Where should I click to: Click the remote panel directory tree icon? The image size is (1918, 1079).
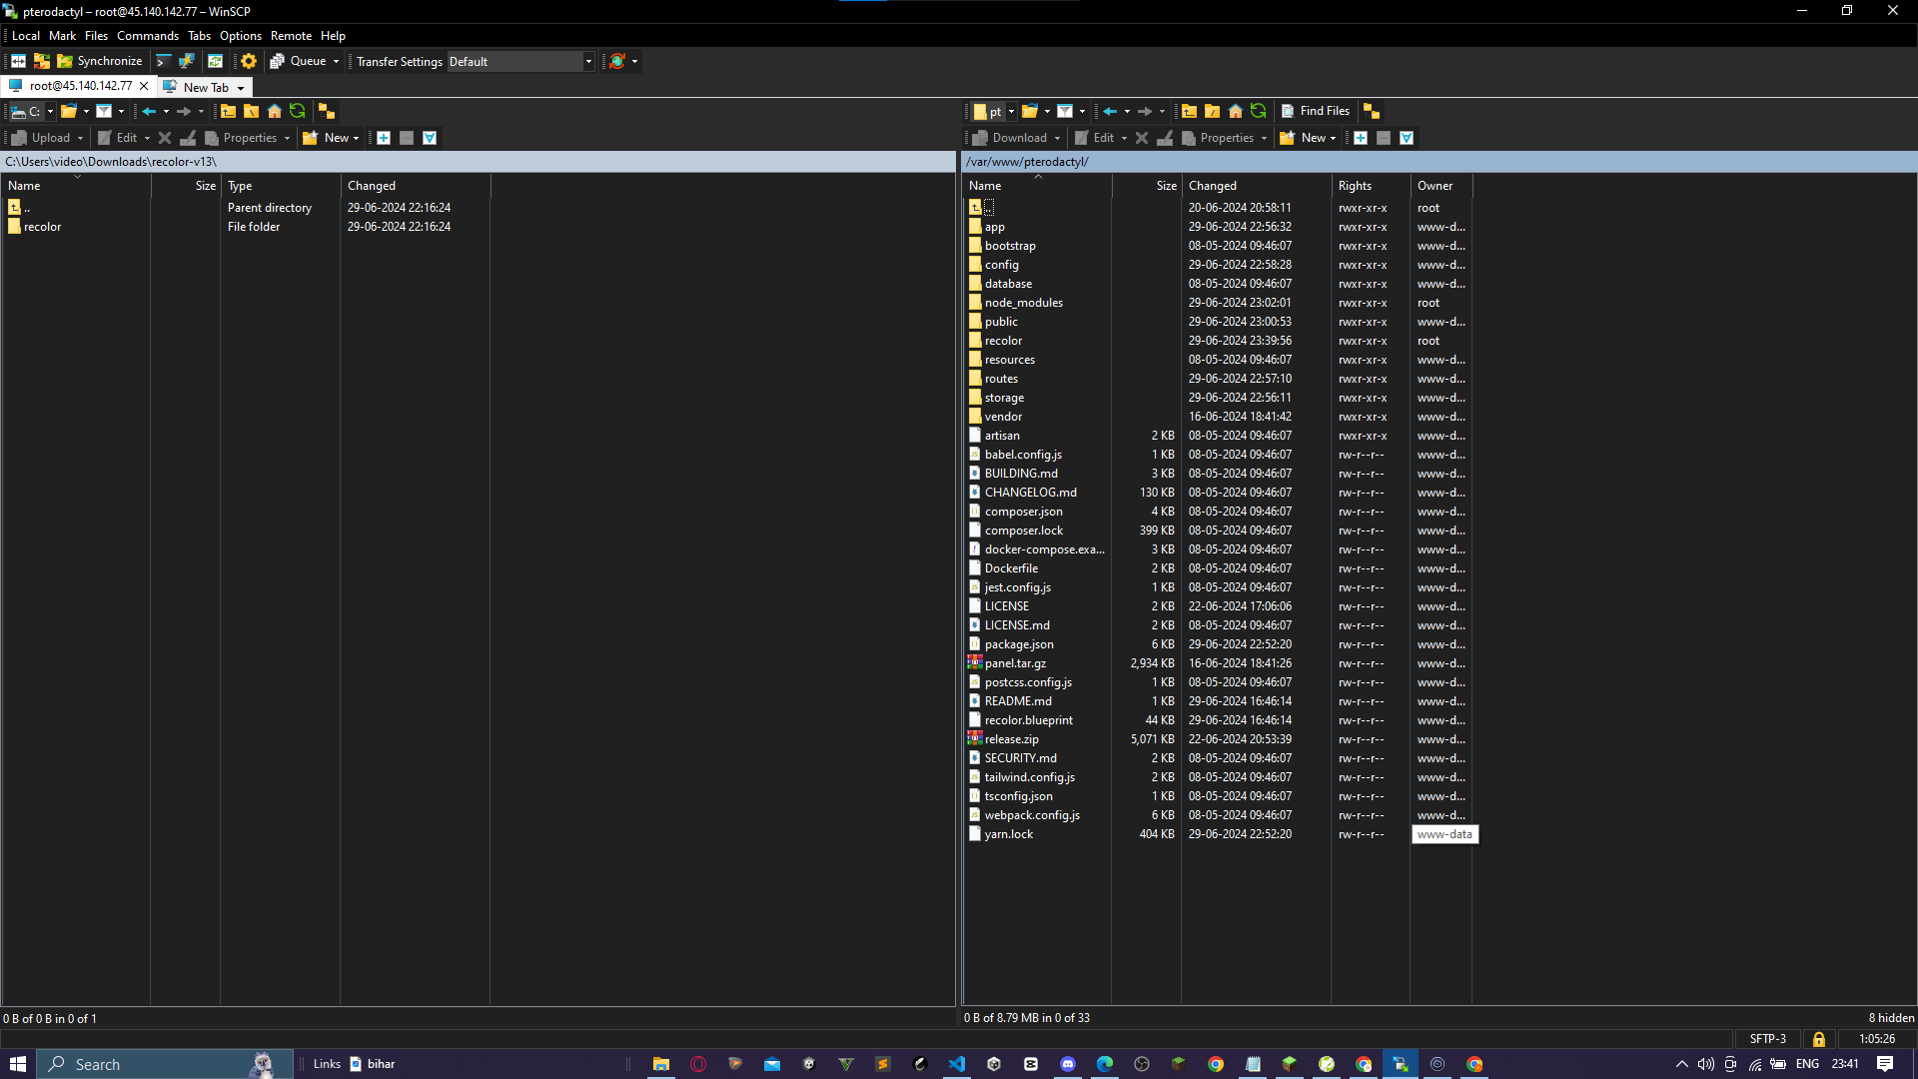click(x=1372, y=111)
